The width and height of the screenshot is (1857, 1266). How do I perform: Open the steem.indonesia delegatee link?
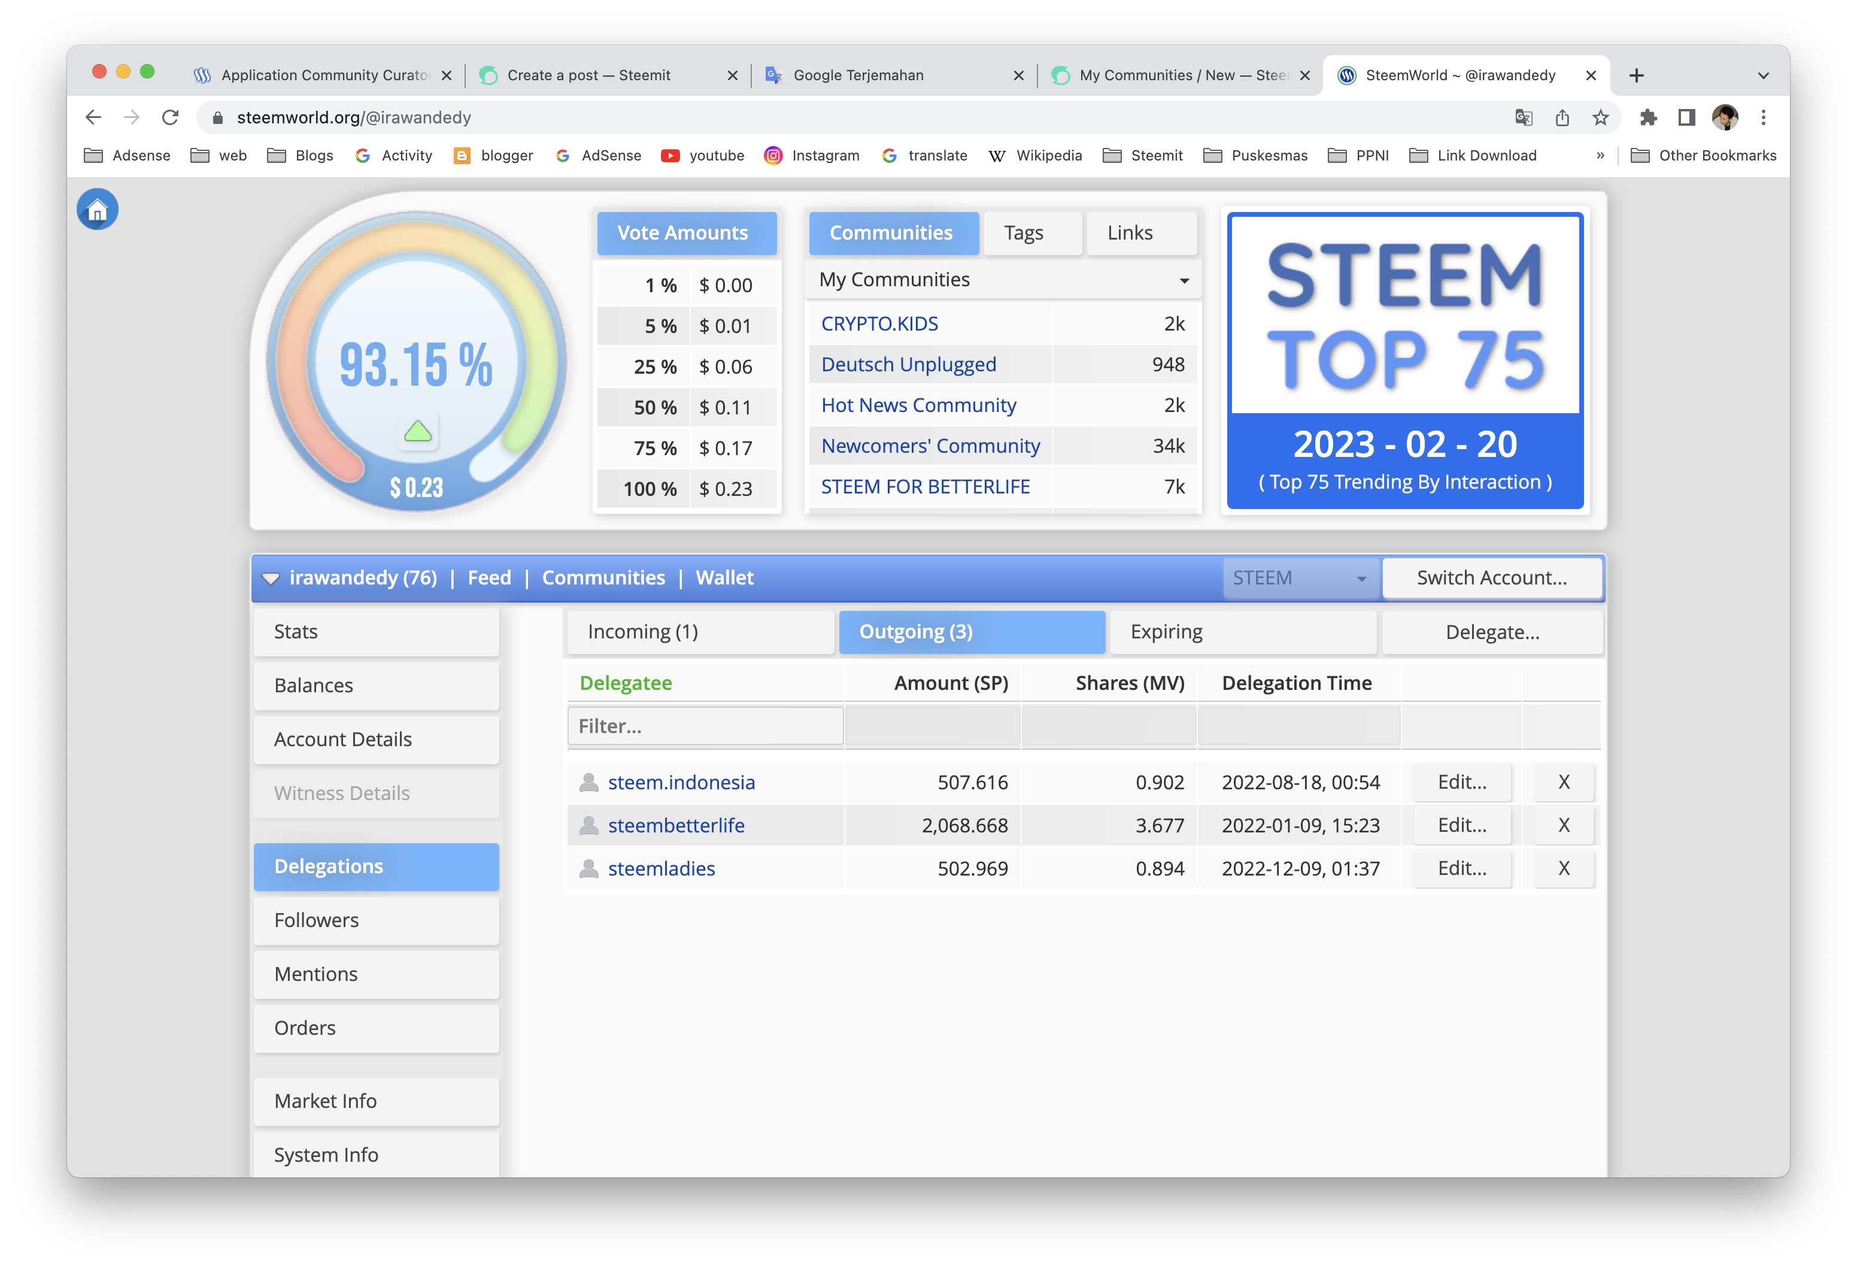tap(681, 783)
